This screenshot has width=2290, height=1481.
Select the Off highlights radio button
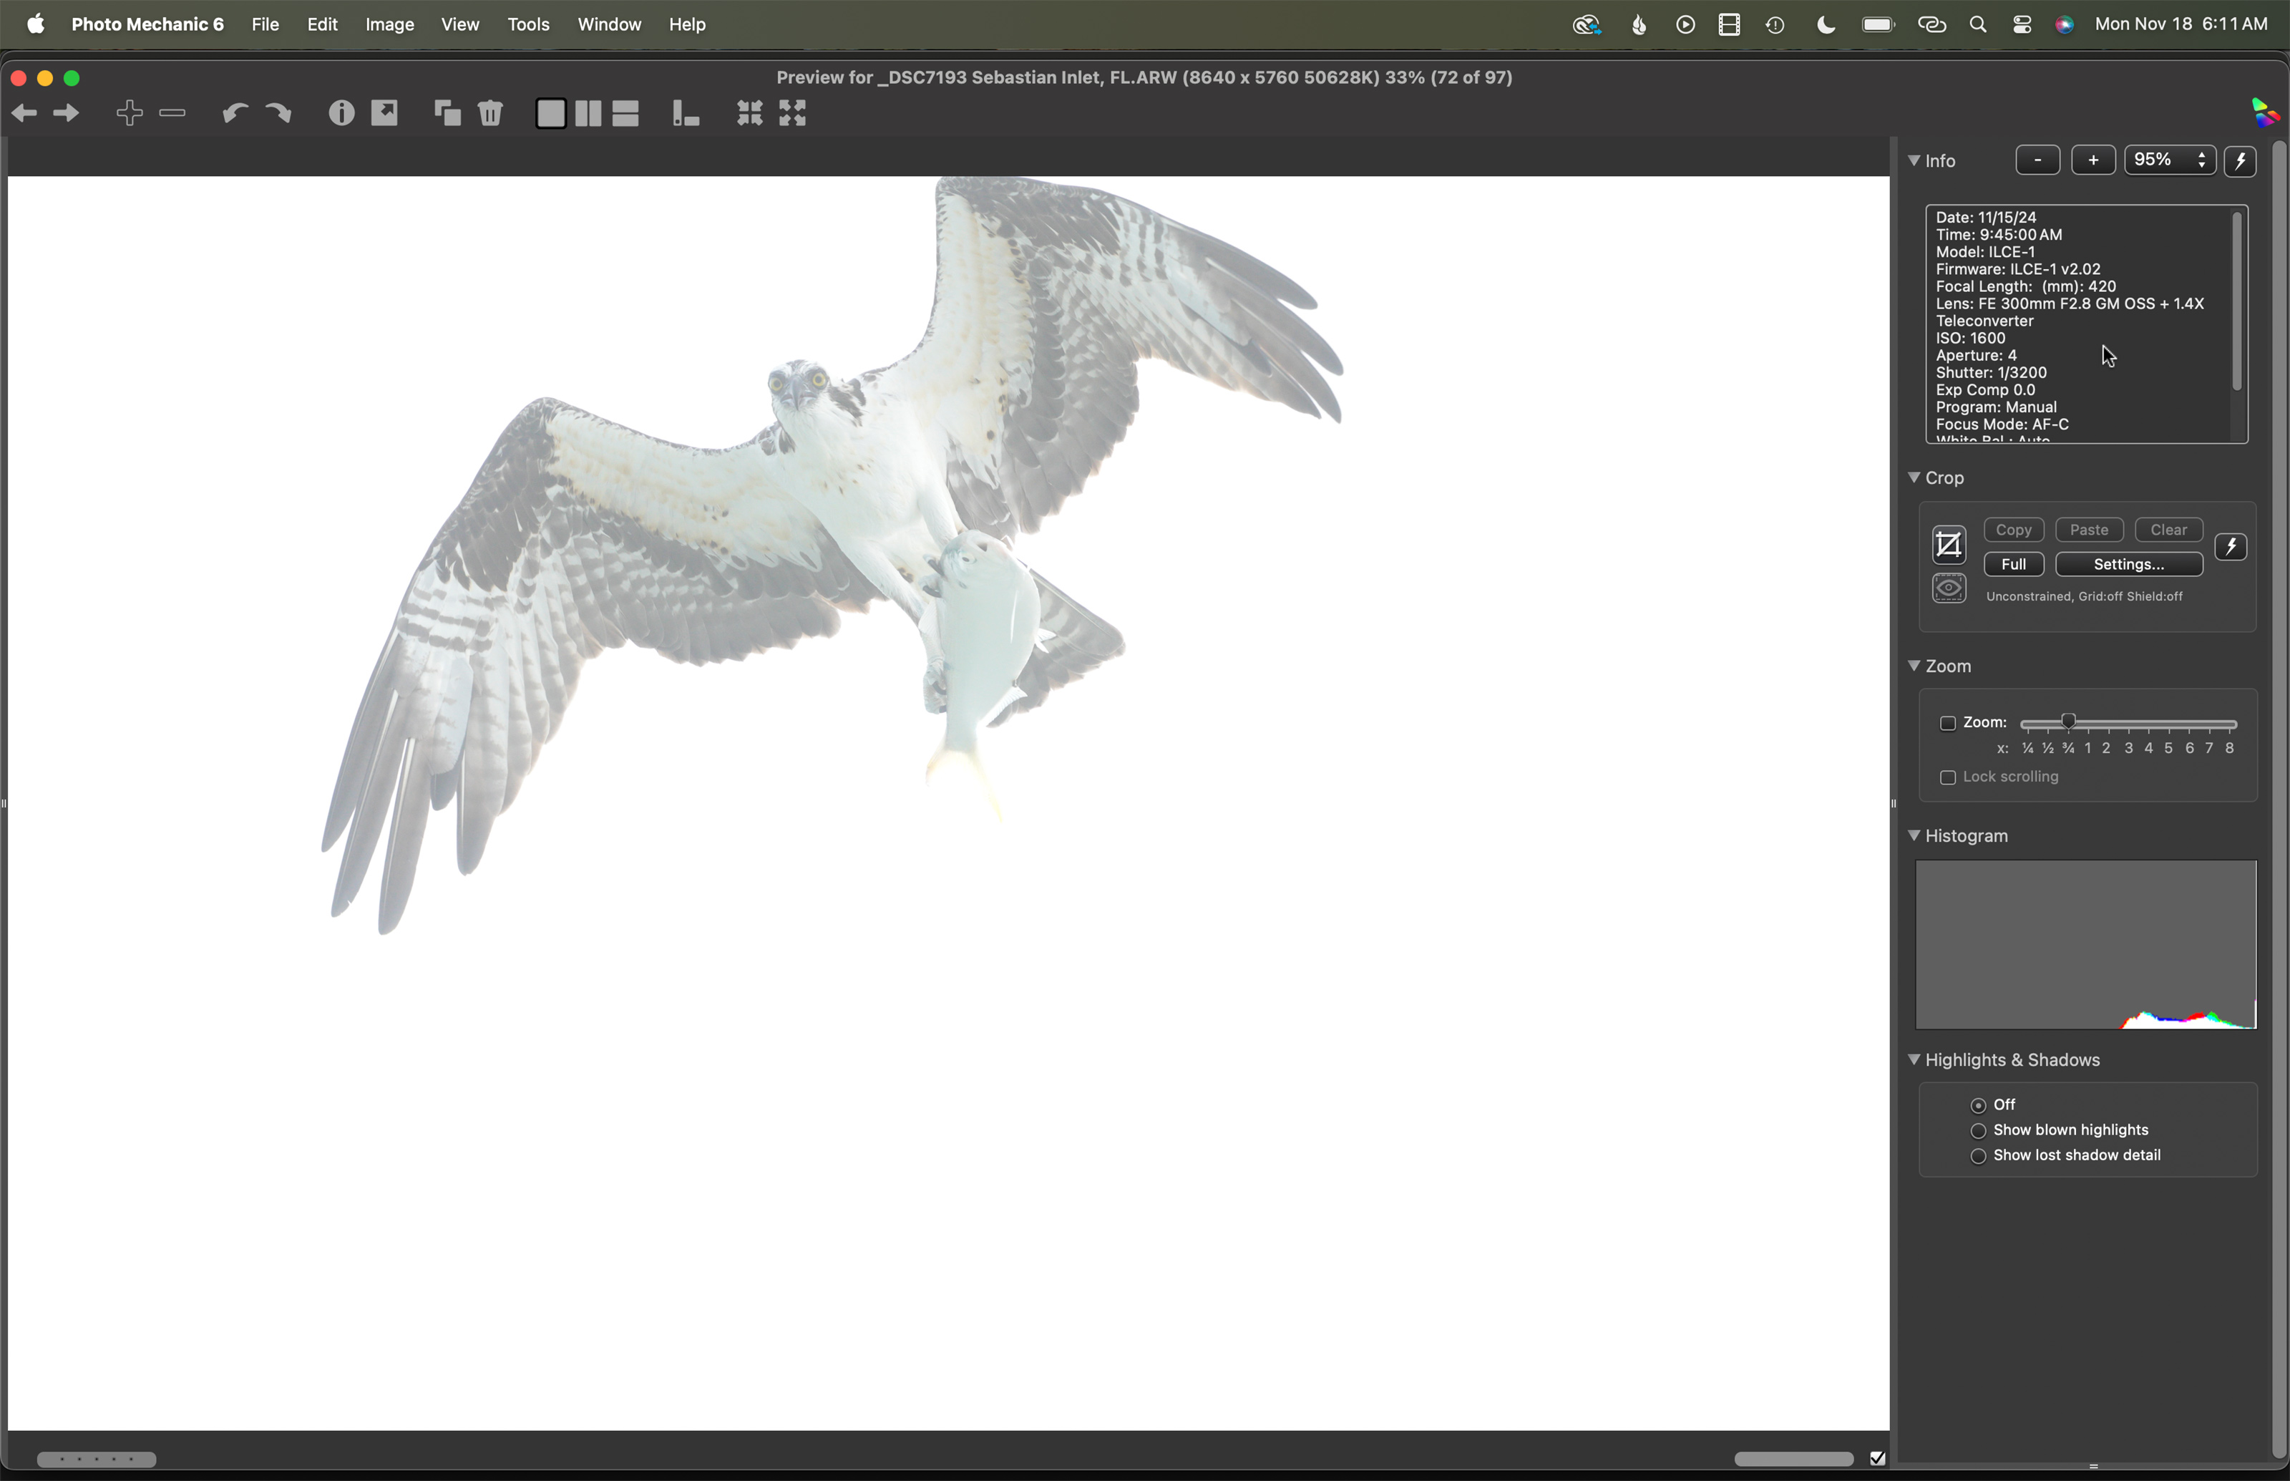click(x=1979, y=1105)
